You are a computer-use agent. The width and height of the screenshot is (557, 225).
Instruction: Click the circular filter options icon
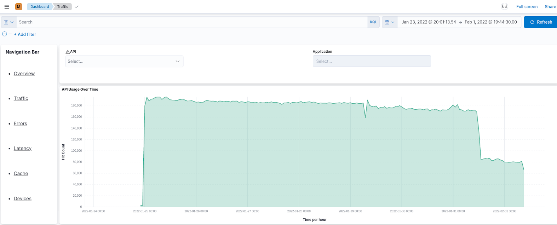[5, 34]
